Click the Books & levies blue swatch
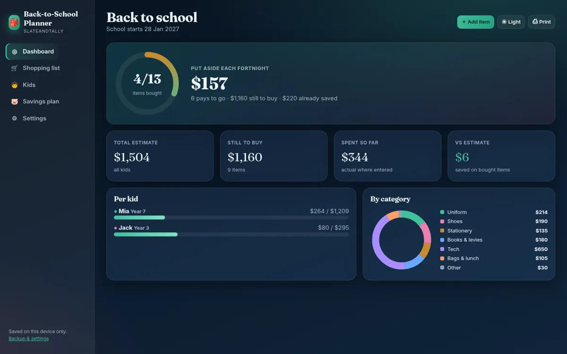This screenshot has width=567, height=354. (x=442, y=240)
